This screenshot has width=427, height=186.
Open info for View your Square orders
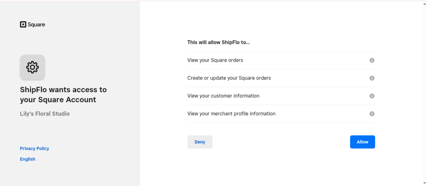point(372,60)
